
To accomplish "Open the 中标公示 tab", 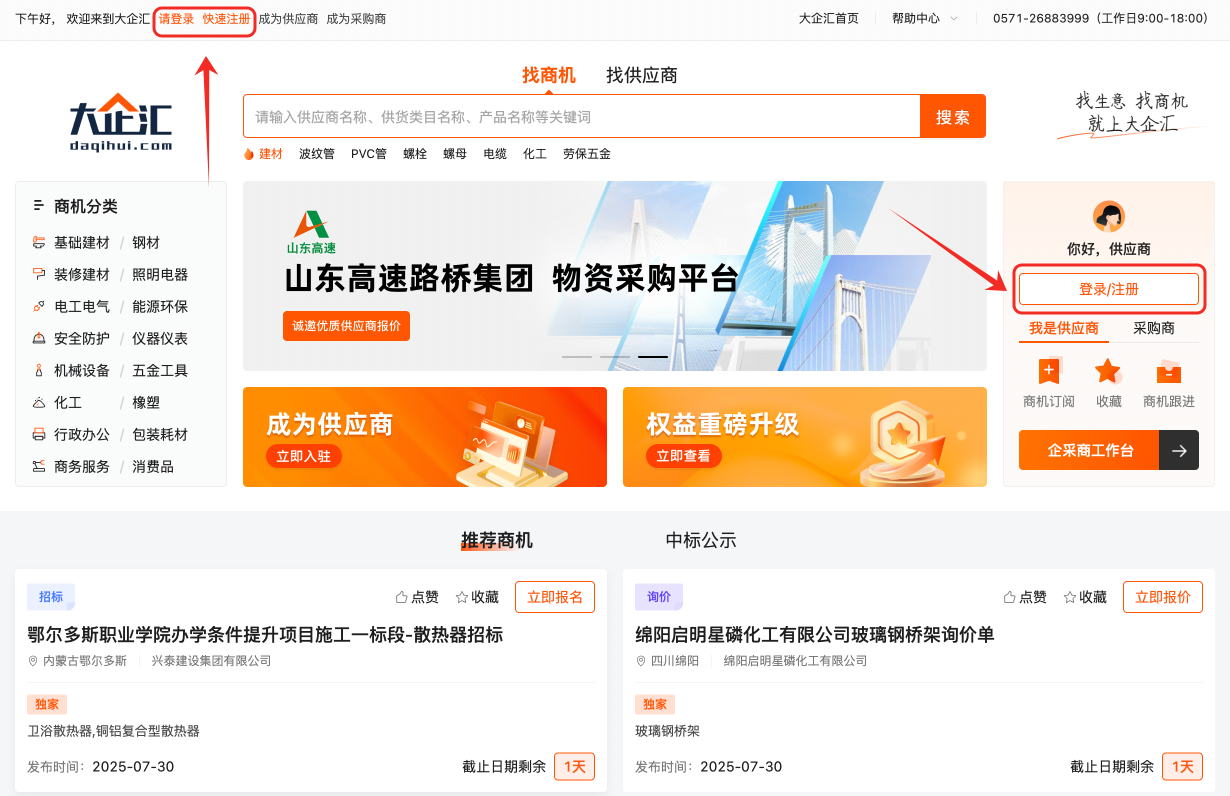I will [x=701, y=540].
